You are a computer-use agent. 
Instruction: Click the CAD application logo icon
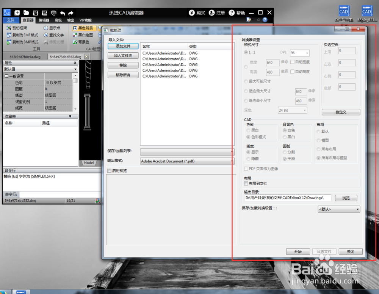coord(7,13)
